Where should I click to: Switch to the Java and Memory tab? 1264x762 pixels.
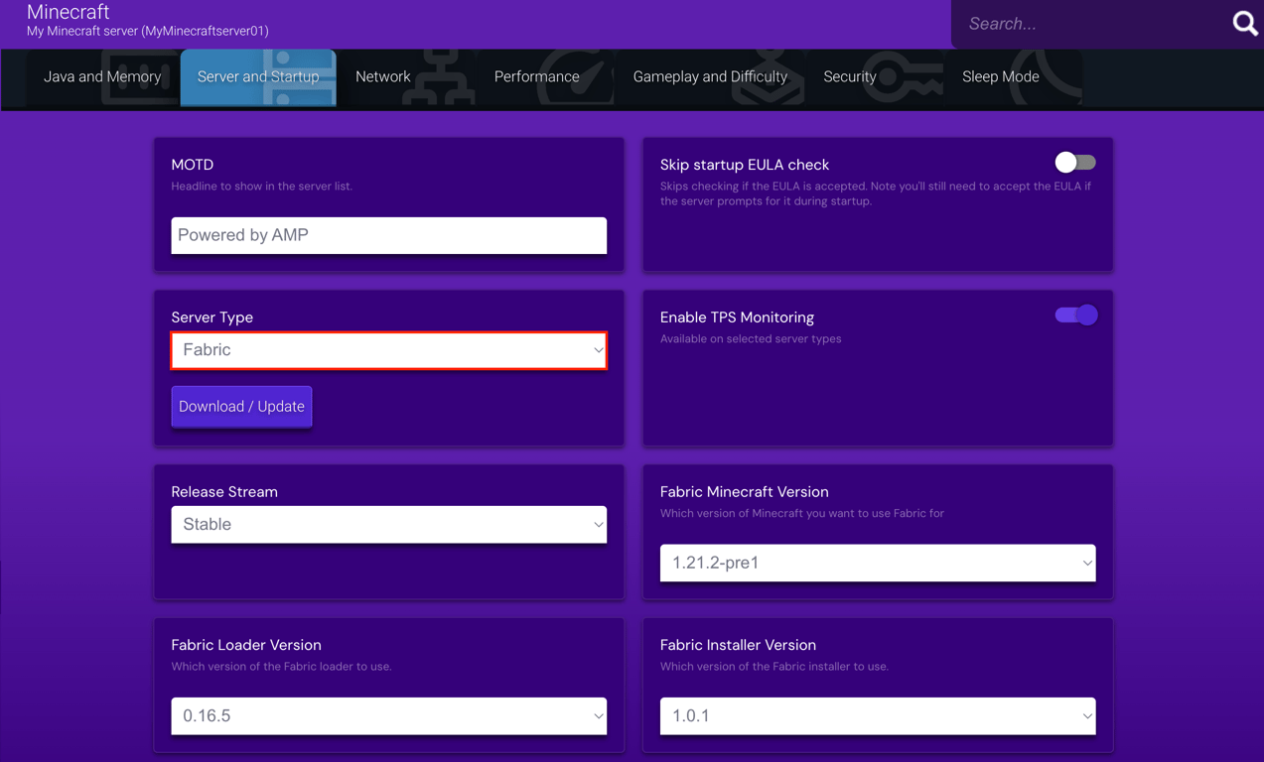(103, 76)
